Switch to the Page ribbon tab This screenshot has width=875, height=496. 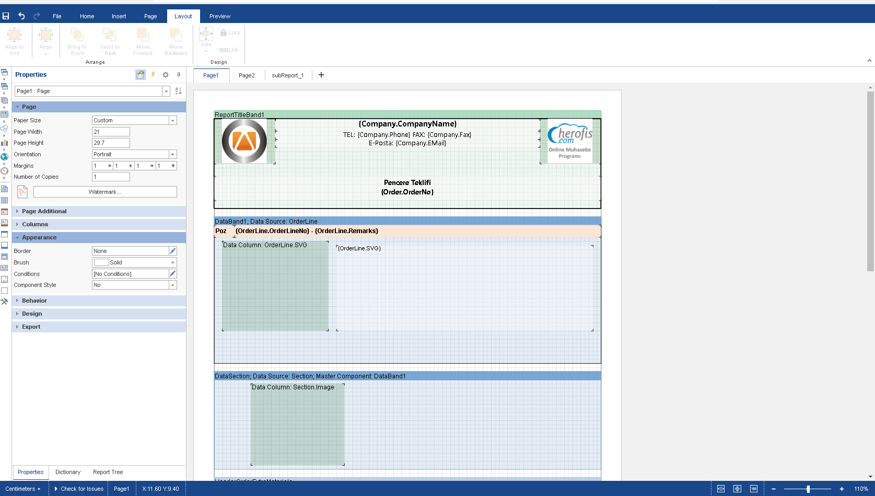(x=150, y=16)
